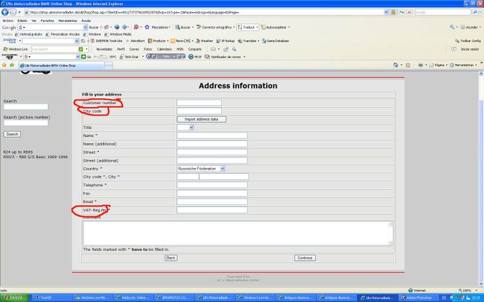Click the security lock icon in the address bar
Screen dimensions: 484x302
[393, 12]
